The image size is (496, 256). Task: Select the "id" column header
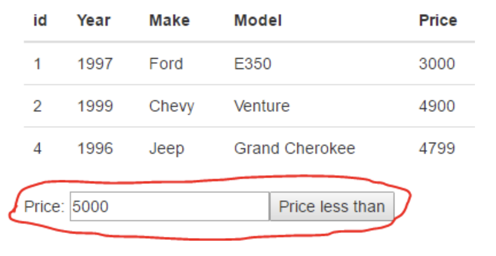(x=40, y=21)
